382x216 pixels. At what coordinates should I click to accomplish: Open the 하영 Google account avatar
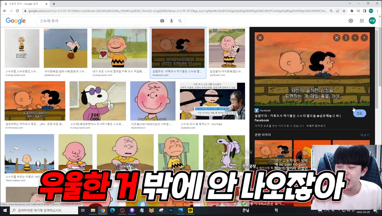pos(372,21)
